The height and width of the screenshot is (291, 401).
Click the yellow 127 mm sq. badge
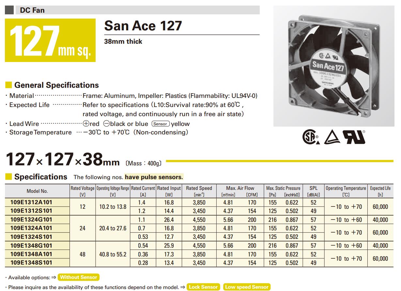coord(50,40)
